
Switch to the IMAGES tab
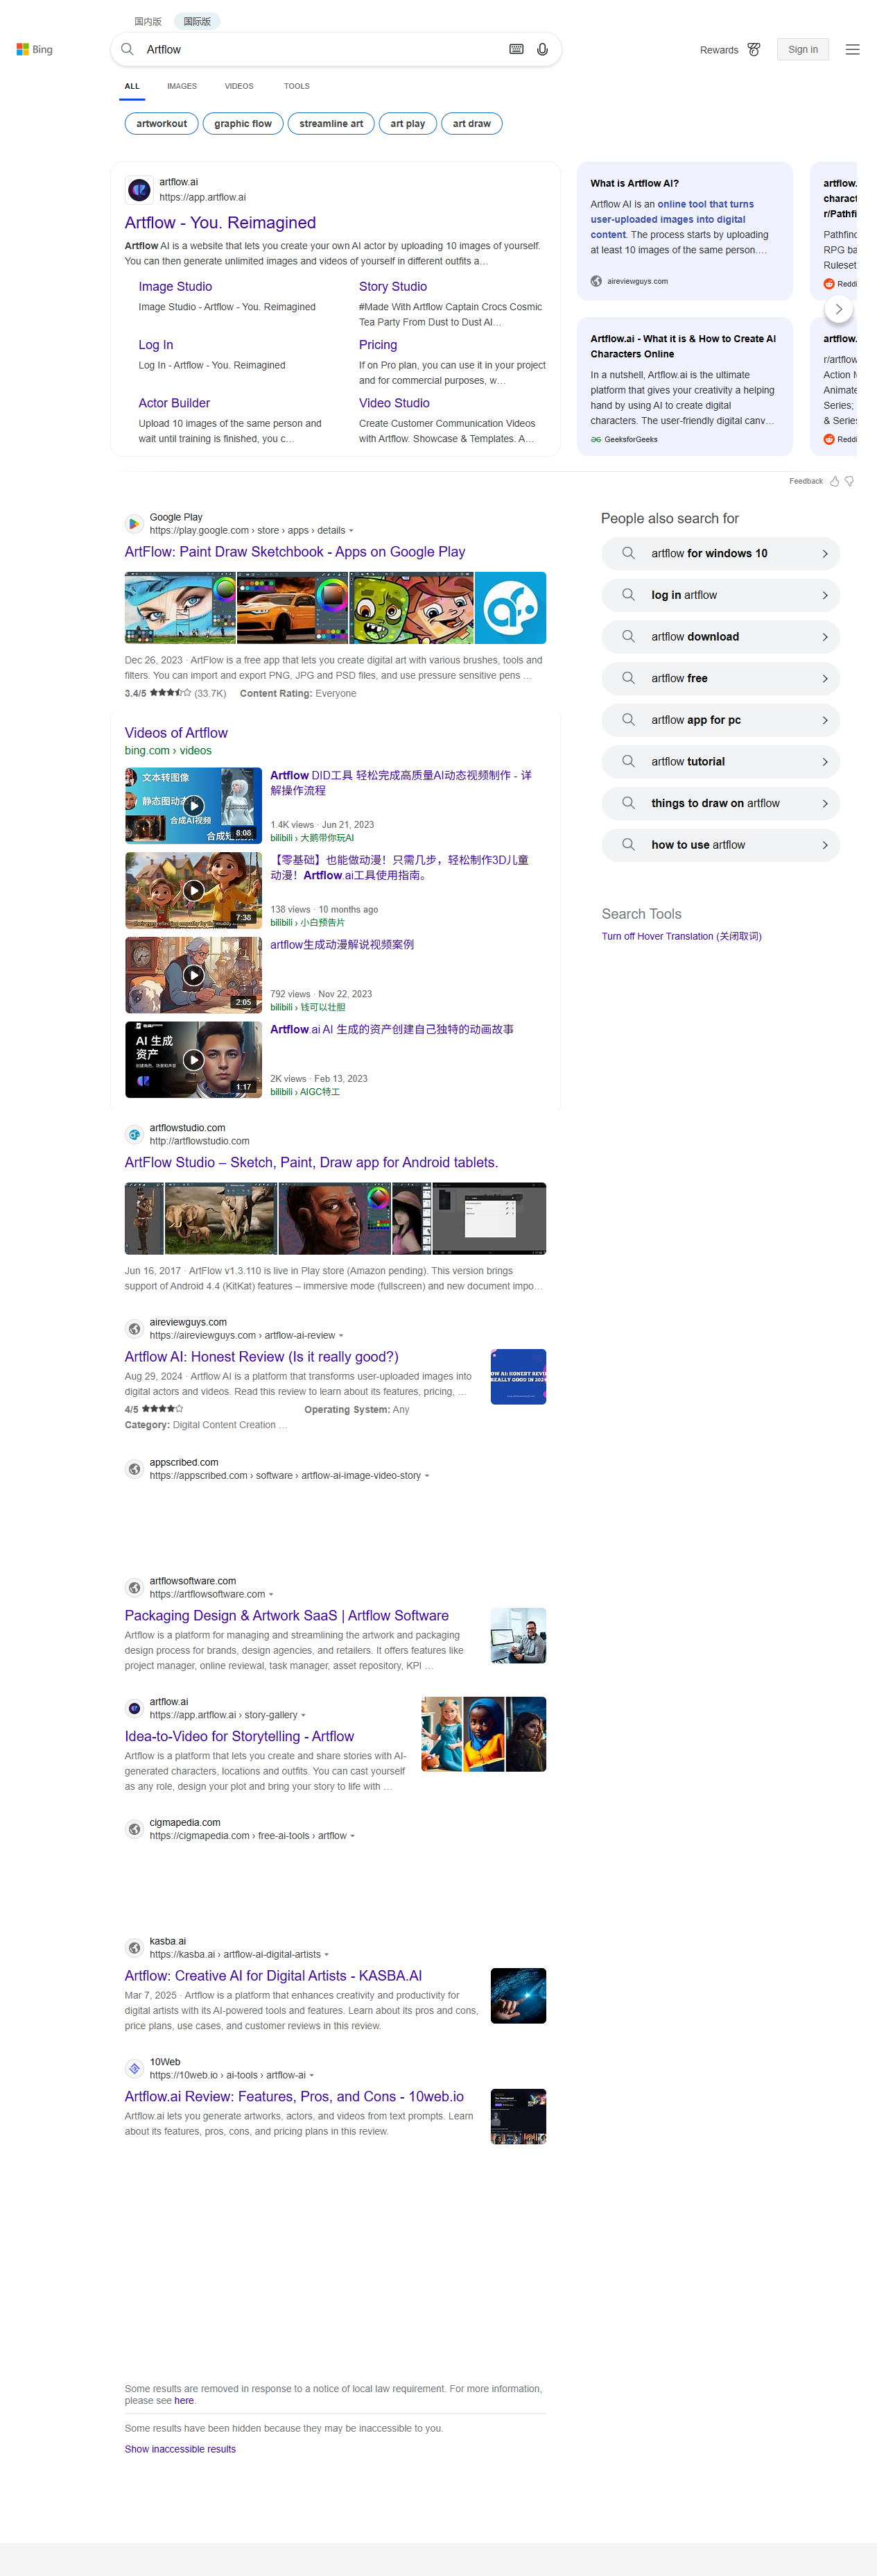coord(182,86)
